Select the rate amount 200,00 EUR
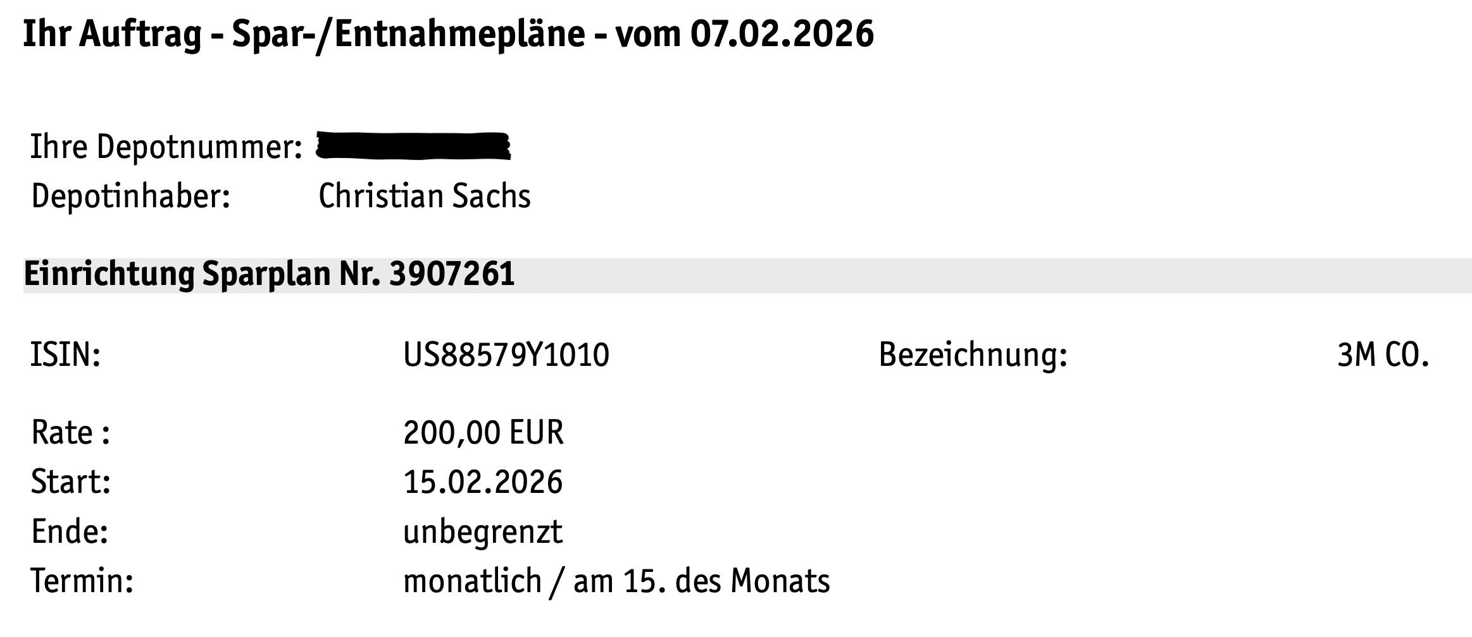 [x=483, y=434]
